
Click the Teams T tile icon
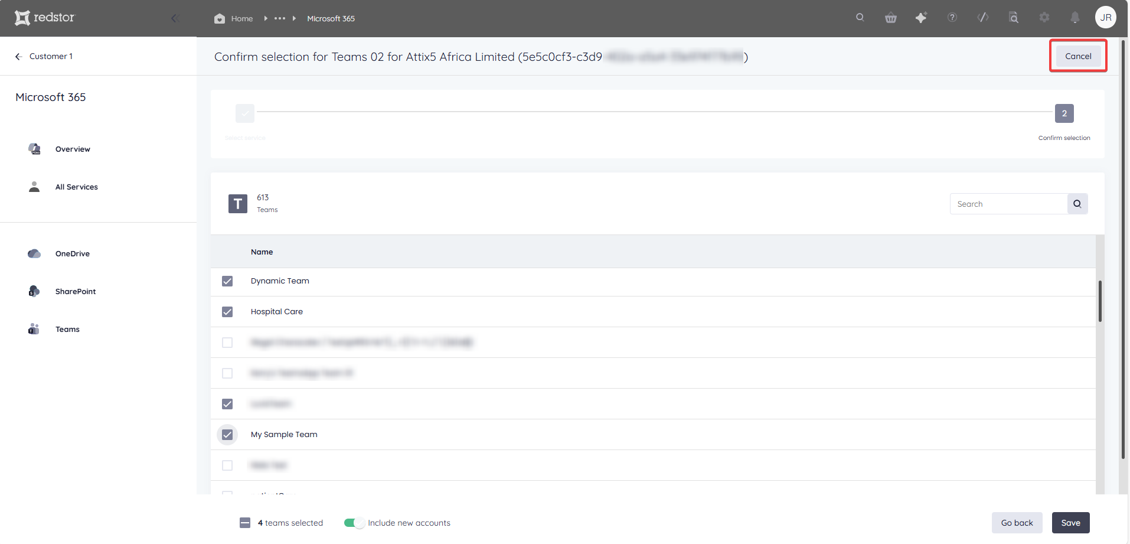point(238,204)
